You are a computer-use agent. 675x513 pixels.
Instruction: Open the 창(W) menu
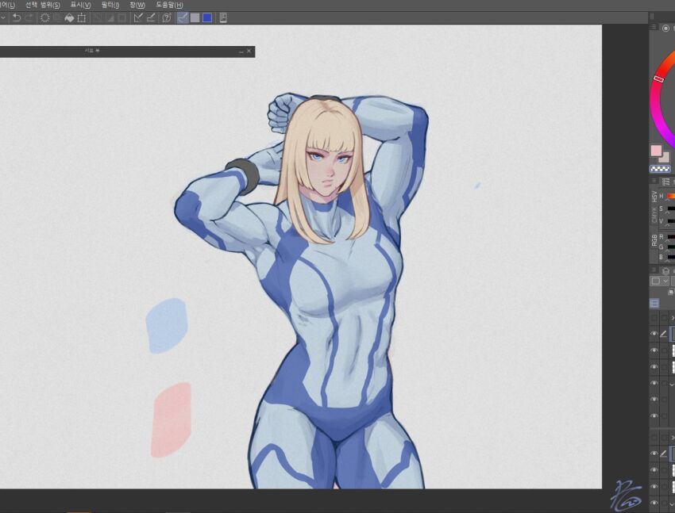(137, 6)
